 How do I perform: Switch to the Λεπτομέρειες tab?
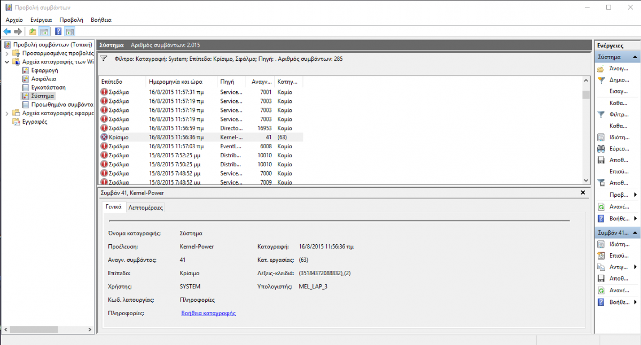145,207
